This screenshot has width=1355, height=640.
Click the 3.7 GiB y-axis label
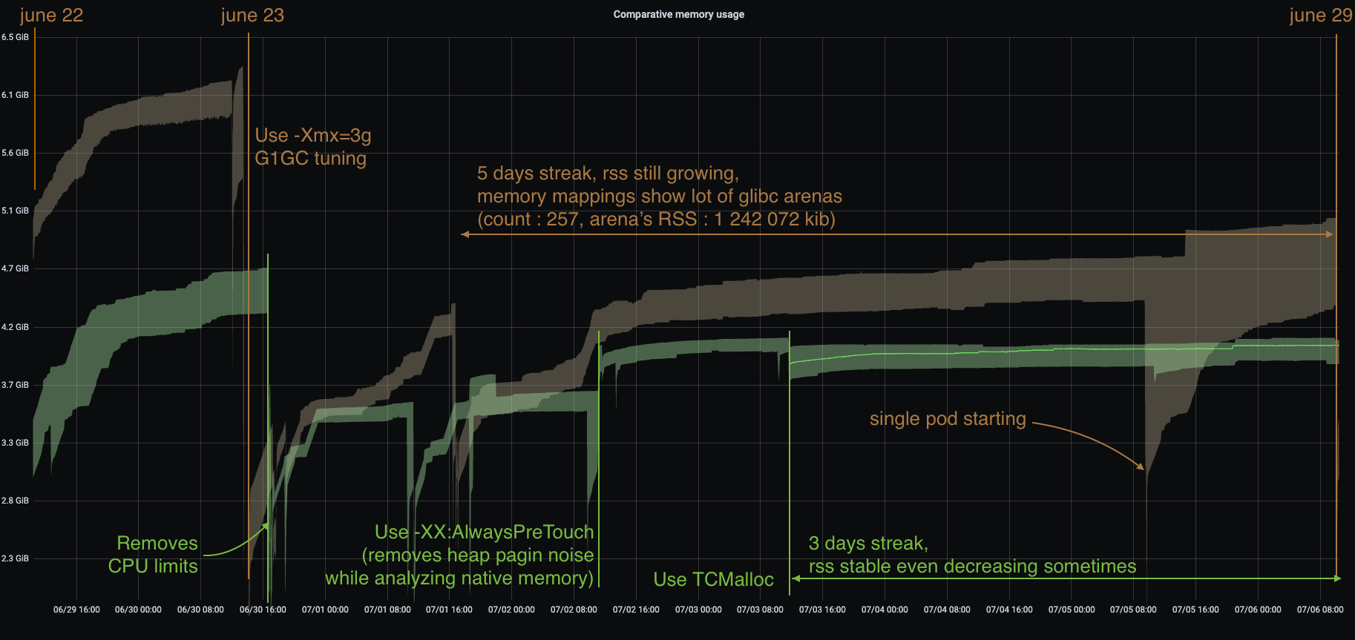coord(16,385)
